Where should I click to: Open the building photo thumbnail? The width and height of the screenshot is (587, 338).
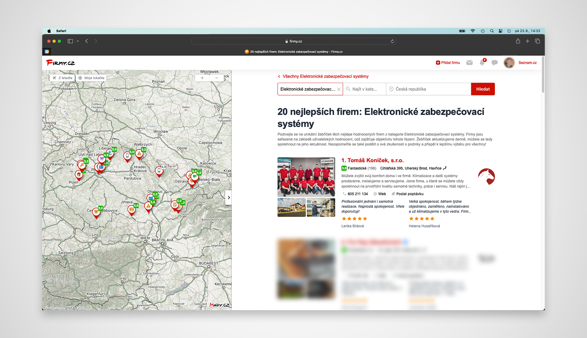[x=292, y=208]
